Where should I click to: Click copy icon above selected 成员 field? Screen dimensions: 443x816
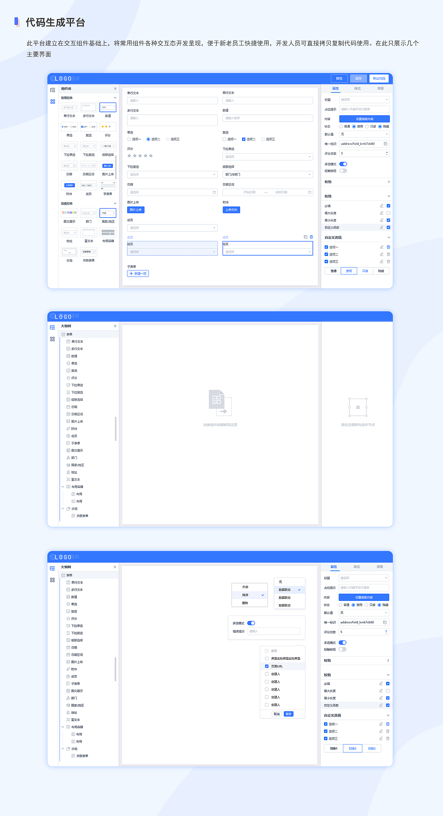tap(306, 237)
